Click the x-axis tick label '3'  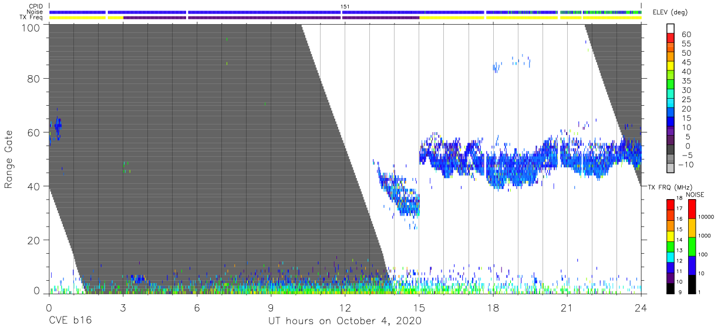(123, 307)
